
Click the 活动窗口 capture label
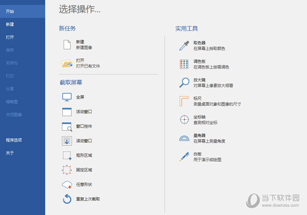pyautogui.click(x=84, y=112)
